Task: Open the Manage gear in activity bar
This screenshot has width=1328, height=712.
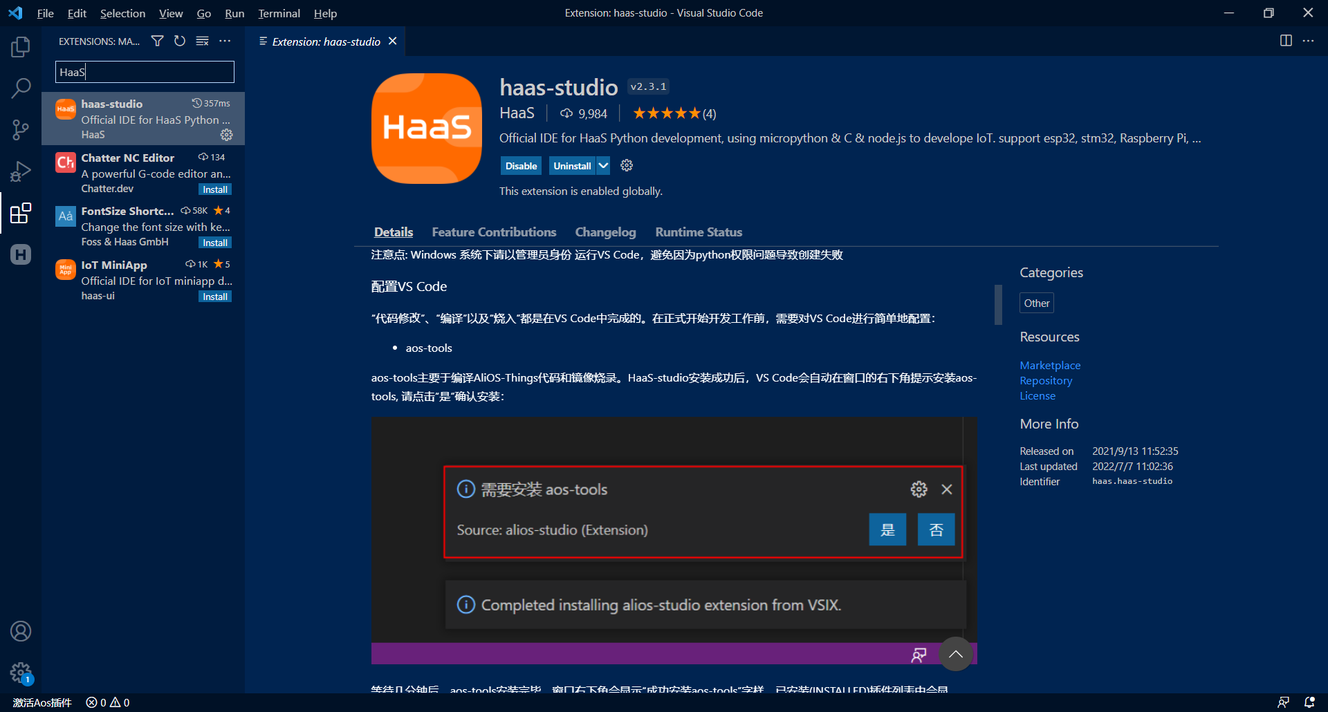Action: click(x=21, y=672)
